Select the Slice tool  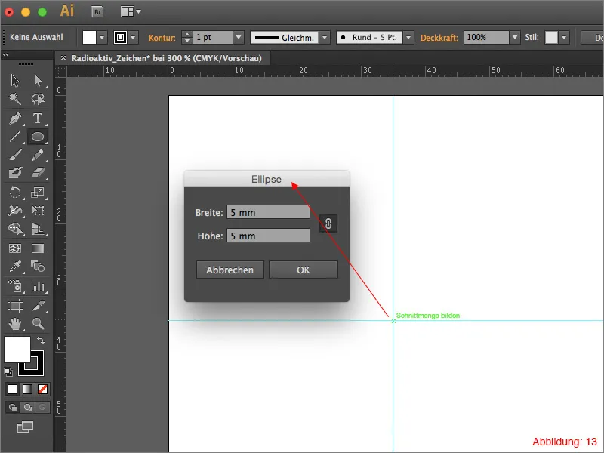coord(38,306)
